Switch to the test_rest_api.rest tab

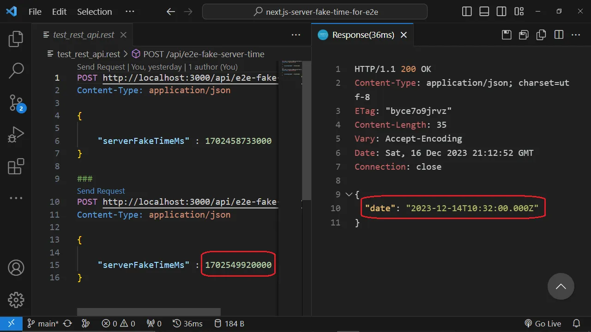pos(83,35)
